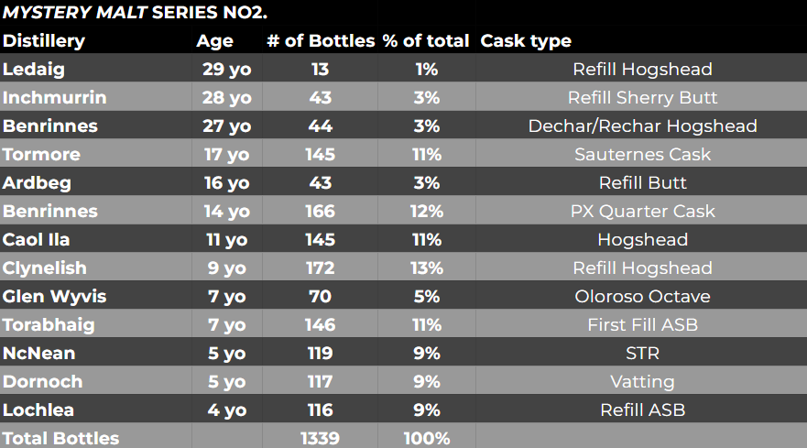
Task: Select the 'Sauternes Cask' cask type cell
Action: (642, 155)
